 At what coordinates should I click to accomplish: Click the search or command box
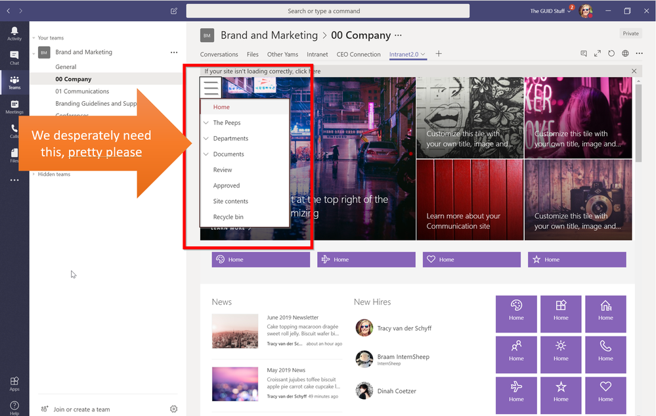click(328, 11)
